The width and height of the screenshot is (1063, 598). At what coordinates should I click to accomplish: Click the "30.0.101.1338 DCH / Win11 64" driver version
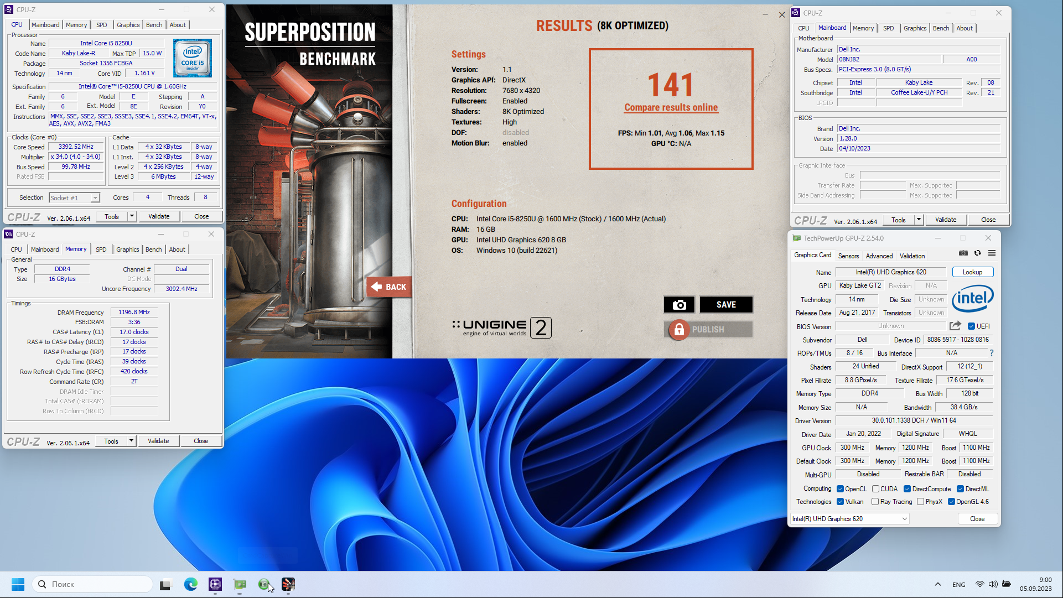914,421
